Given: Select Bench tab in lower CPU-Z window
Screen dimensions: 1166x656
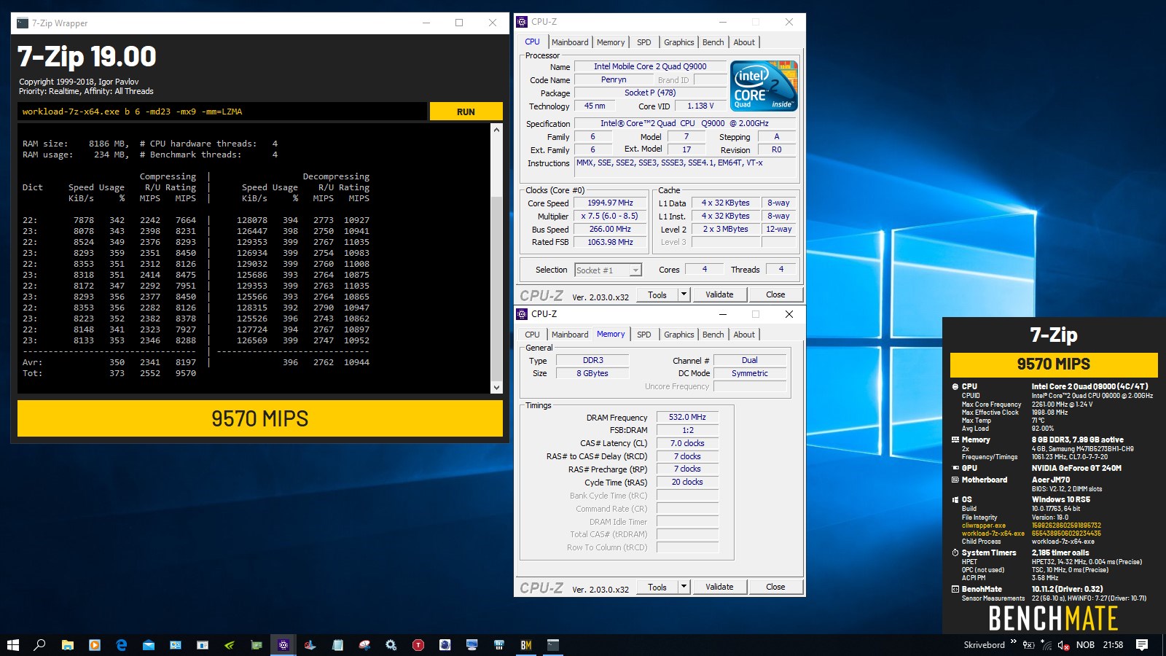Looking at the screenshot, I should point(713,335).
